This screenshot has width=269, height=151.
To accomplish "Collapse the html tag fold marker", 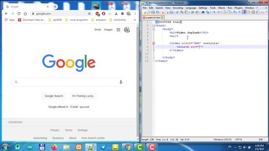I will click(x=154, y=26).
